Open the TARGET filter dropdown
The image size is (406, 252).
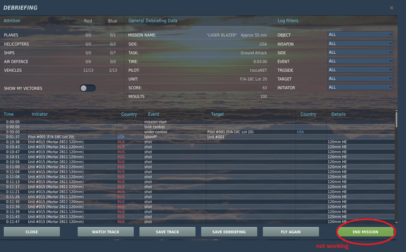click(x=360, y=78)
